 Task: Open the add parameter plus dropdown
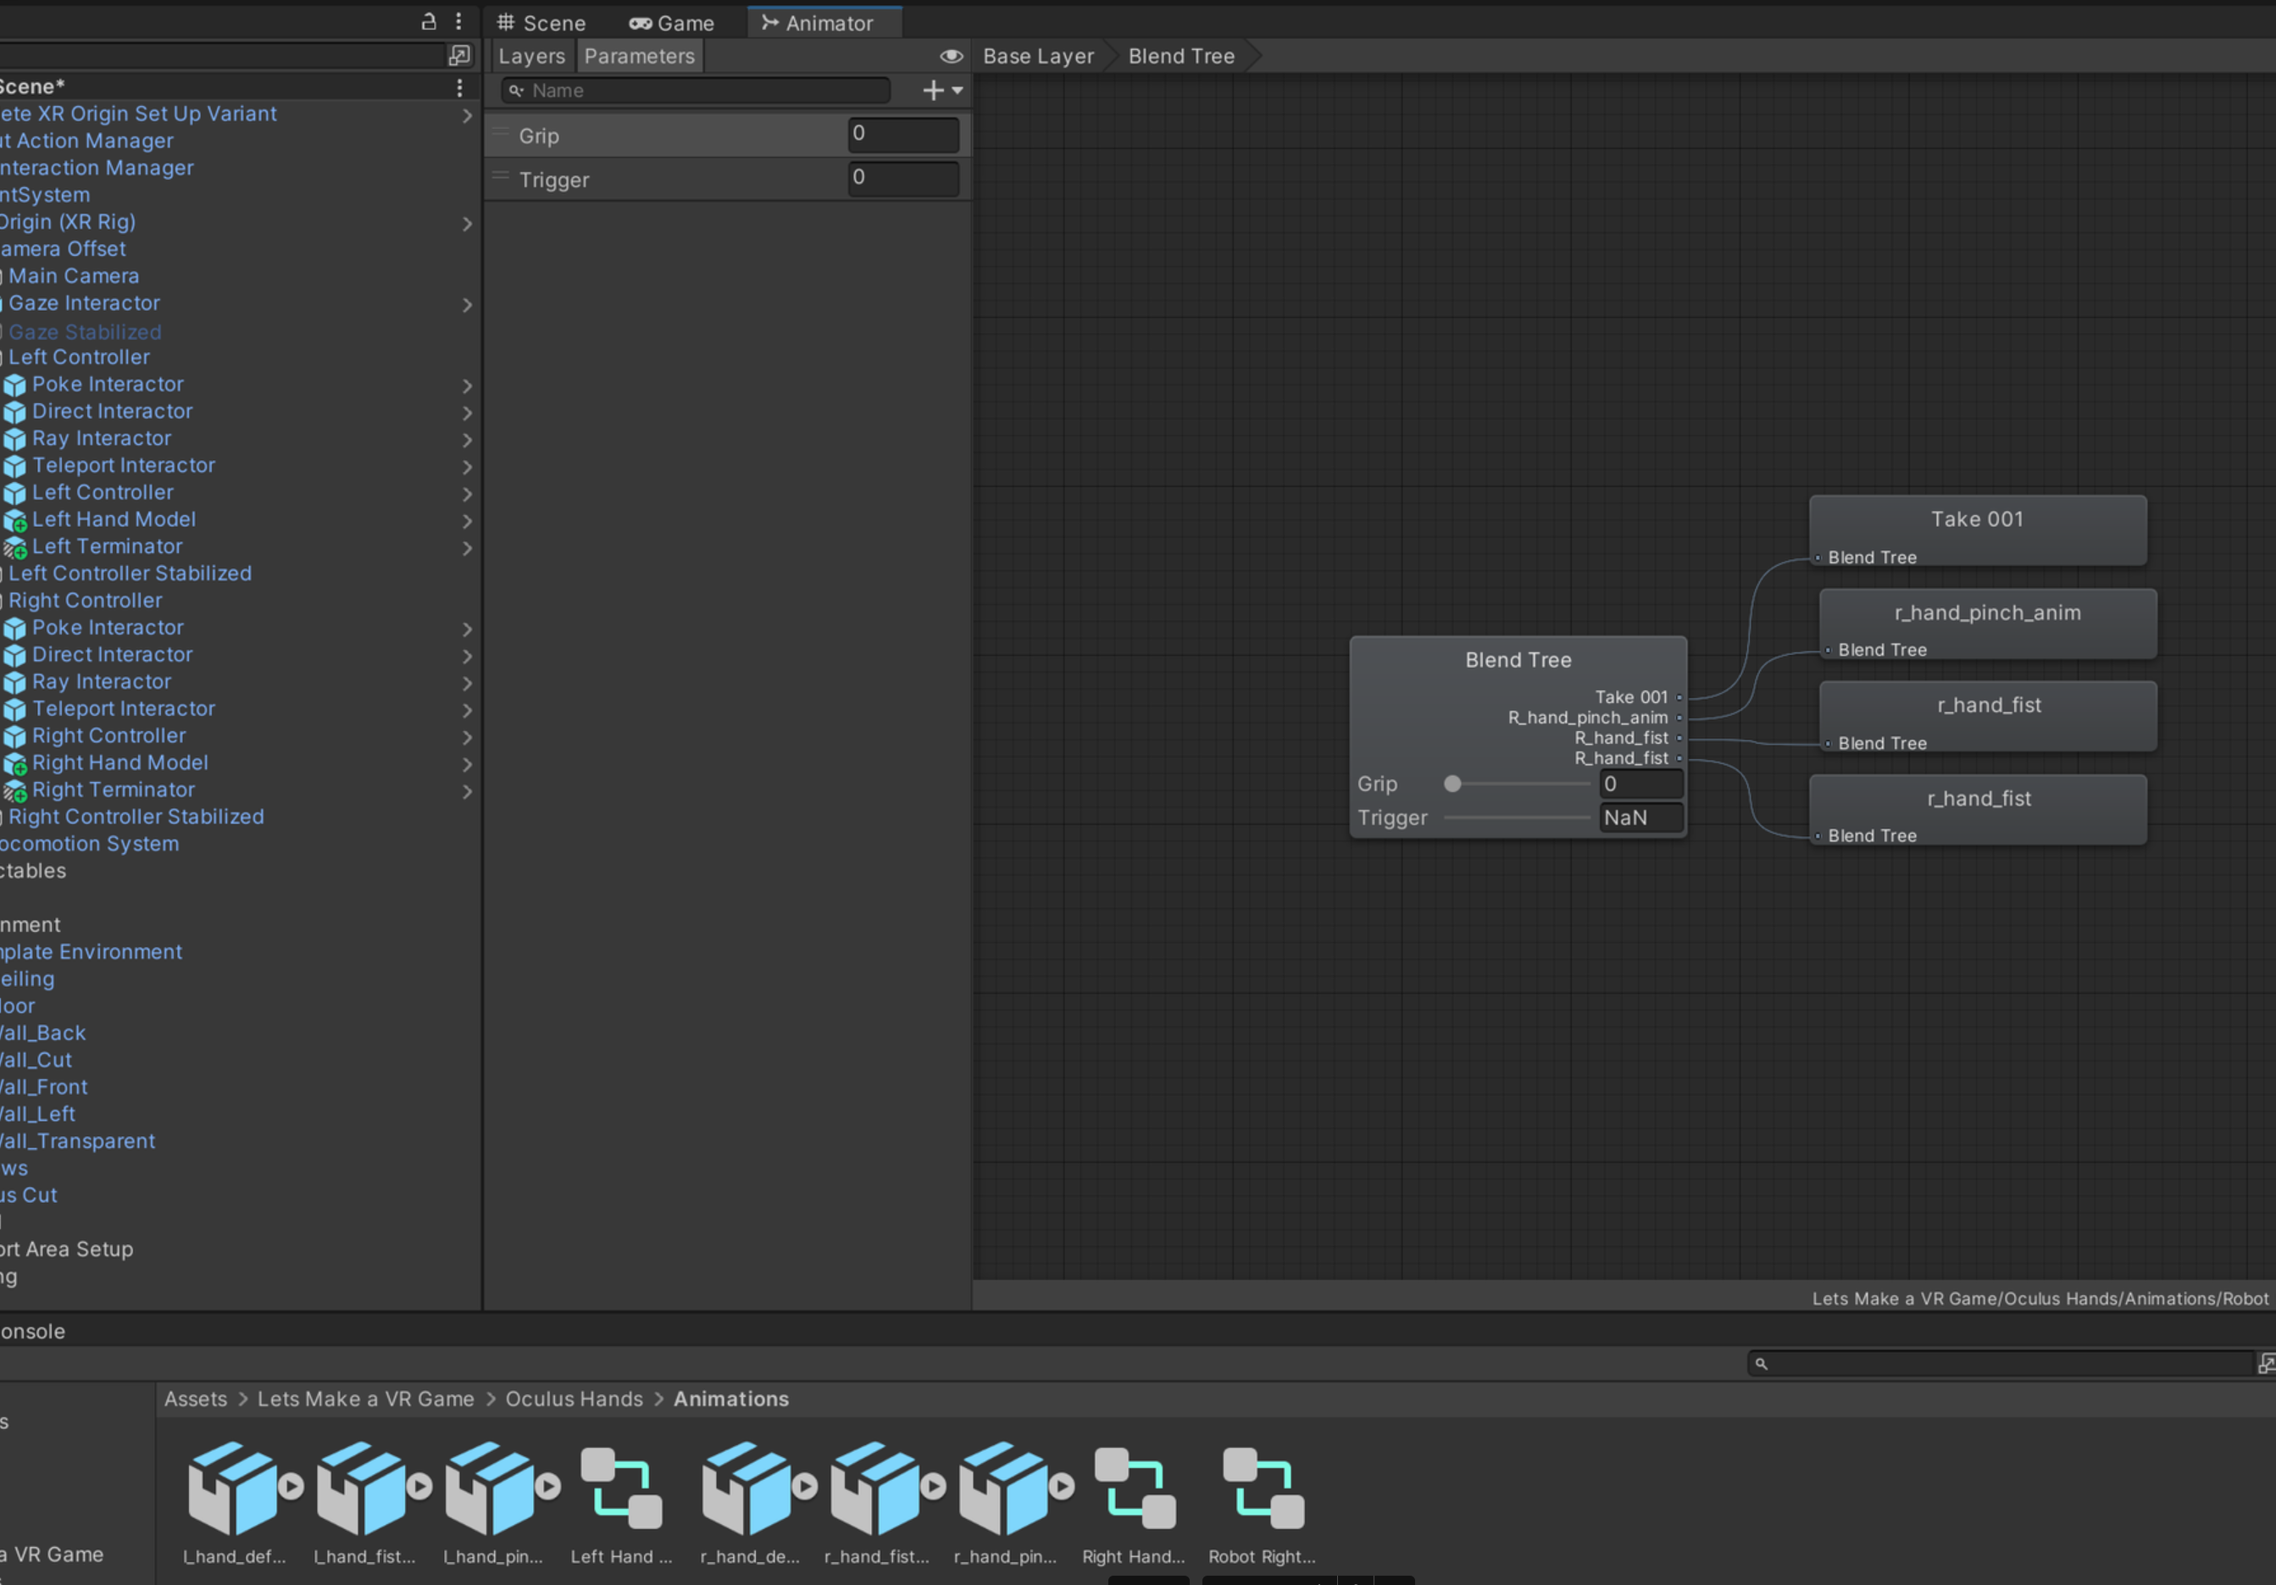coord(941,90)
